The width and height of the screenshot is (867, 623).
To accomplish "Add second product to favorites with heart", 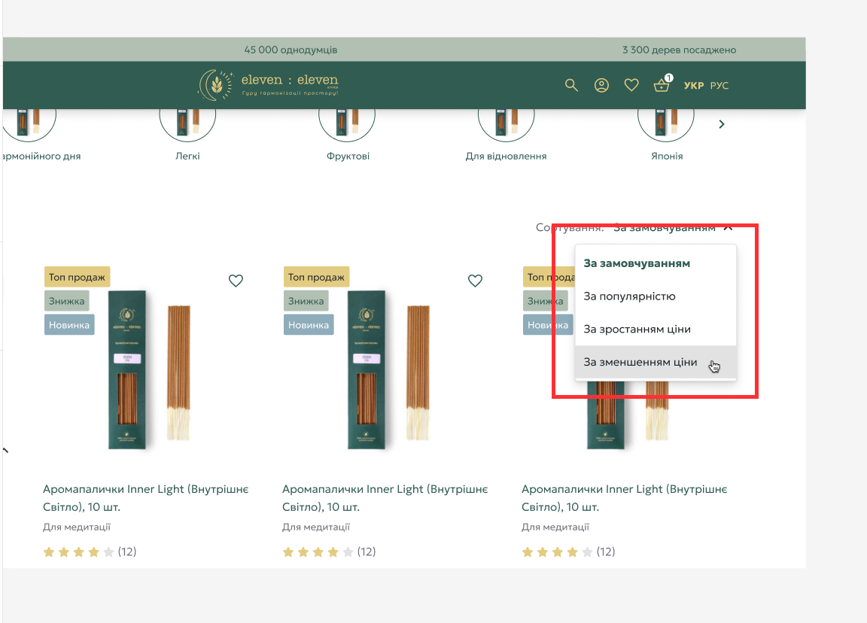I will [x=476, y=281].
